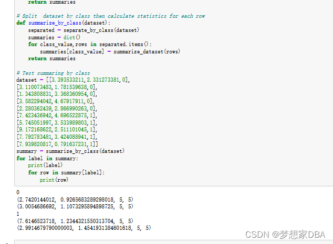Click the data row '[7.423436942,4.696522875,1],'
The width and height of the screenshot is (333, 244).
click(x=57, y=116)
